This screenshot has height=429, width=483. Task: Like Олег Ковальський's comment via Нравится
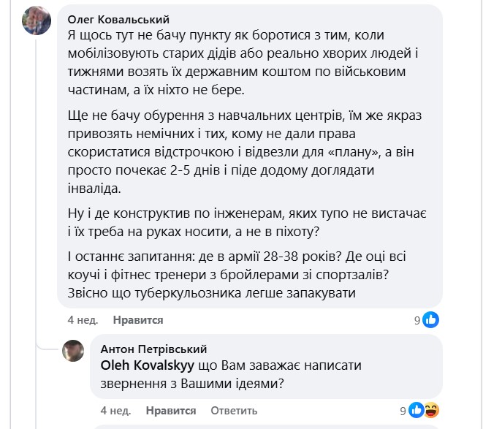click(x=138, y=320)
